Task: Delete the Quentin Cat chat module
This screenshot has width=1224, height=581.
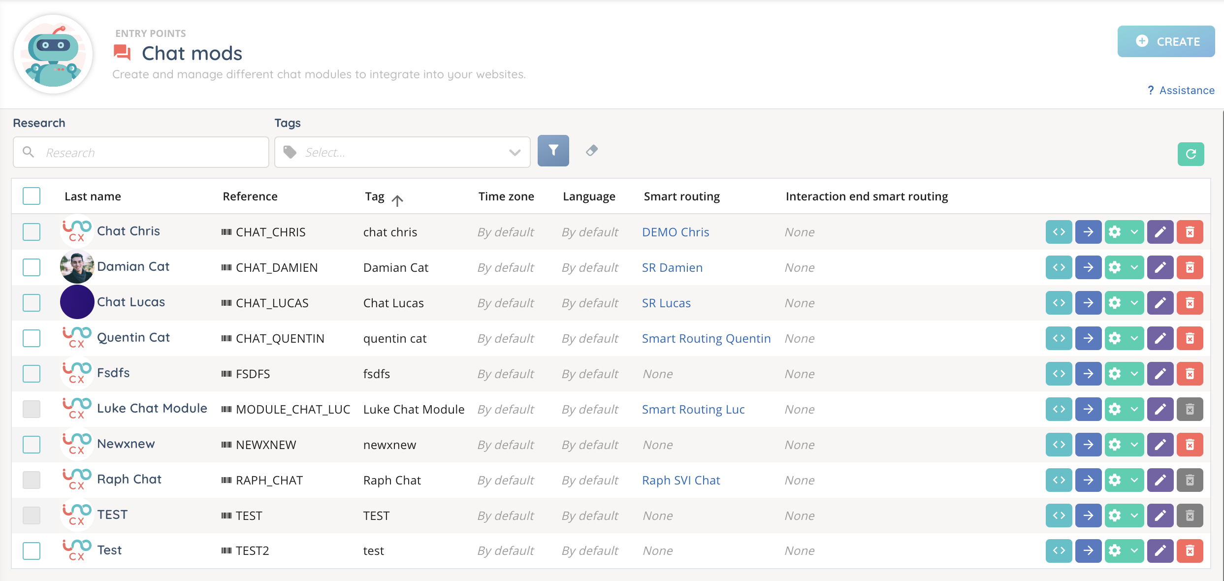Action: (x=1190, y=338)
